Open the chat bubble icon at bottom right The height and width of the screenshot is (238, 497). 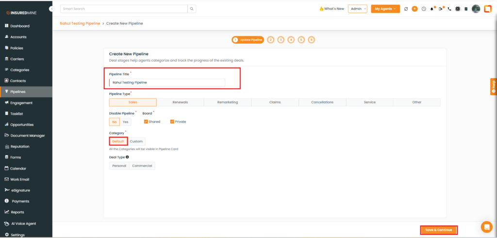pyautogui.click(x=486, y=227)
